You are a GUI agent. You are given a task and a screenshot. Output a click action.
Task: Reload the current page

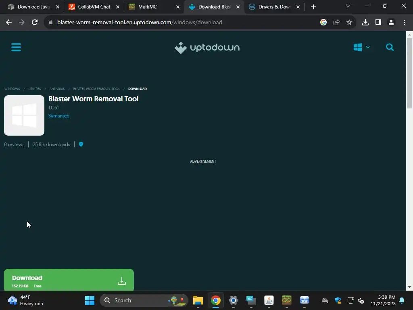[x=35, y=23]
